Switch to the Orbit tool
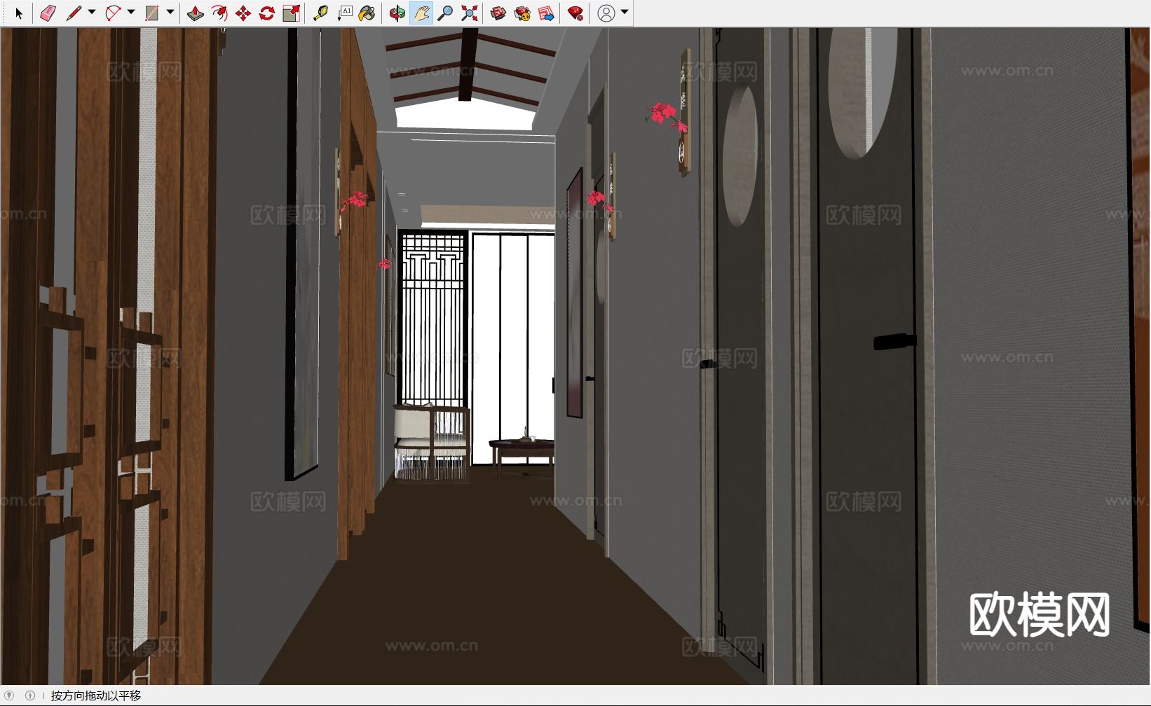This screenshot has width=1151, height=706. click(x=397, y=13)
